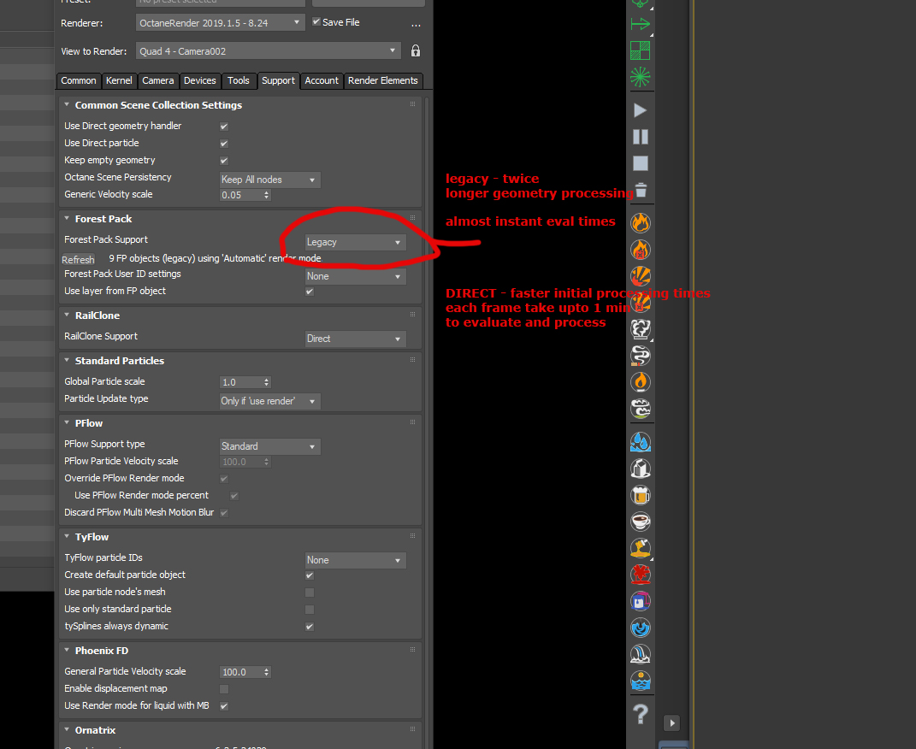Viewport: 916px width, 749px height.
Task: Click the green checkerboard grid icon
Action: tap(641, 50)
